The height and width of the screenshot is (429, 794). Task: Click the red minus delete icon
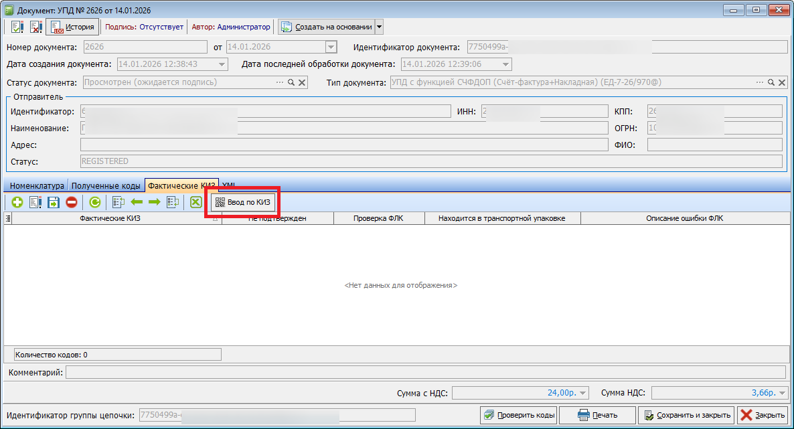point(71,202)
